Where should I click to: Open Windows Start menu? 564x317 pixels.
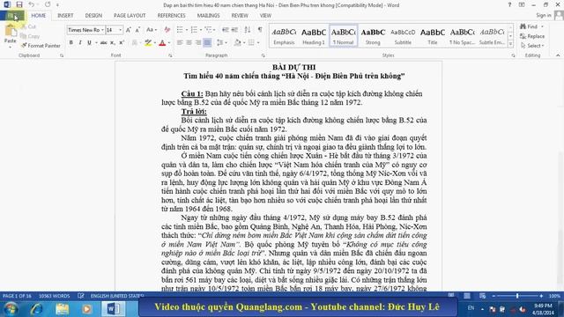point(11,309)
